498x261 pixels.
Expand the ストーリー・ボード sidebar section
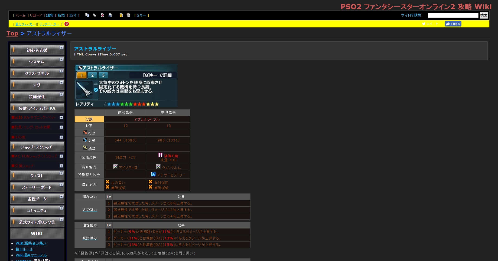pyautogui.click(x=61, y=185)
